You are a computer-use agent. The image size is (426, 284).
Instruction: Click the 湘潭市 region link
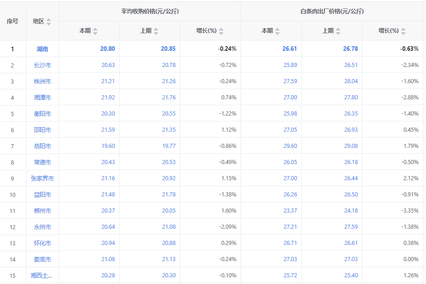(42, 98)
